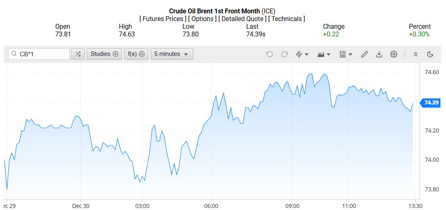Open the chart type dropdown
446x210 pixels.
pyautogui.click(x=324, y=54)
